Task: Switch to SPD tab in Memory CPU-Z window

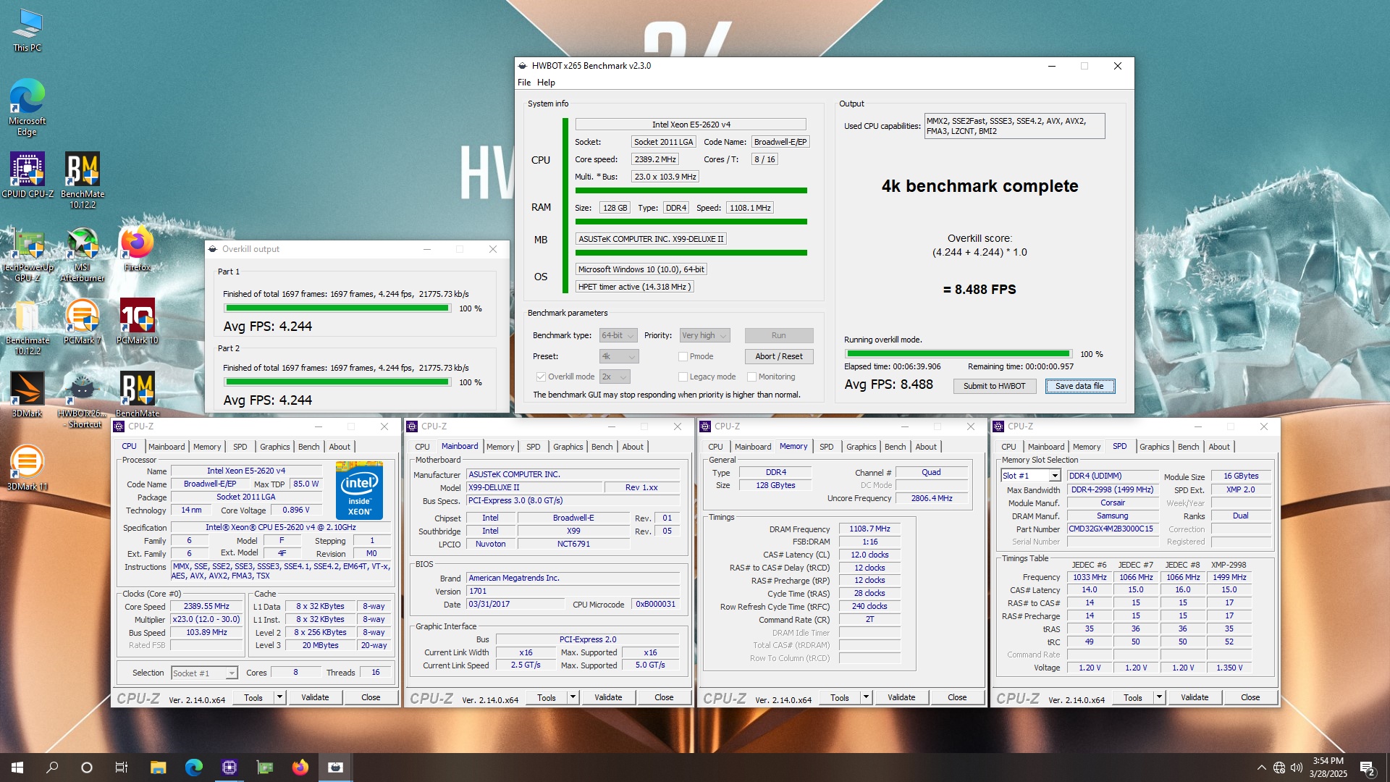Action: click(x=827, y=447)
